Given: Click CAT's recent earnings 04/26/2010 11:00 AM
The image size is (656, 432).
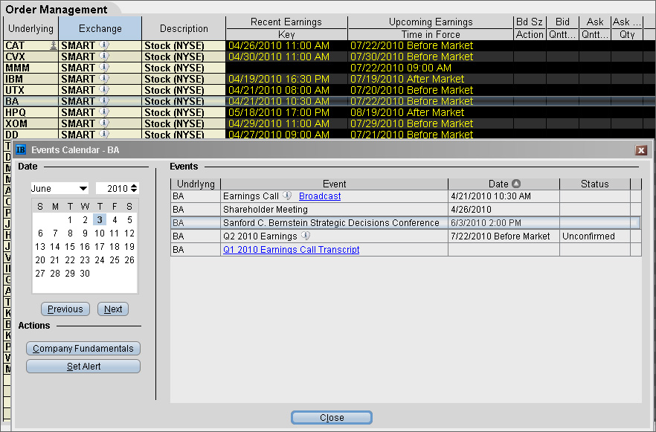Looking at the screenshot, I should point(286,45).
